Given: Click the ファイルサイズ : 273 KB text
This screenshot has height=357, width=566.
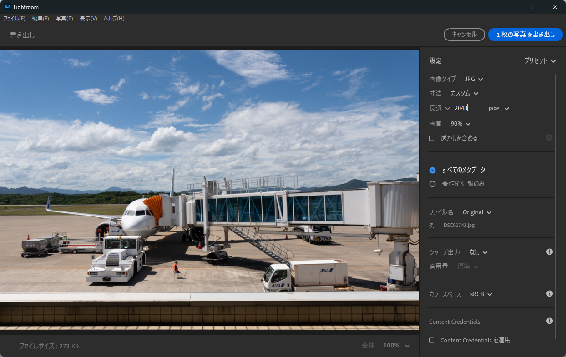Looking at the screenshot, I should [49, 346].
